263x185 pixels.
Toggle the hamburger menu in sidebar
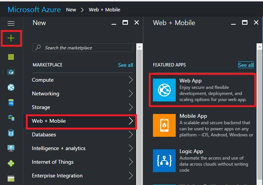tap(11, 24)
